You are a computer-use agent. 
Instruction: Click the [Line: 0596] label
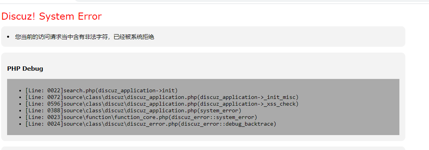point(44,104)
